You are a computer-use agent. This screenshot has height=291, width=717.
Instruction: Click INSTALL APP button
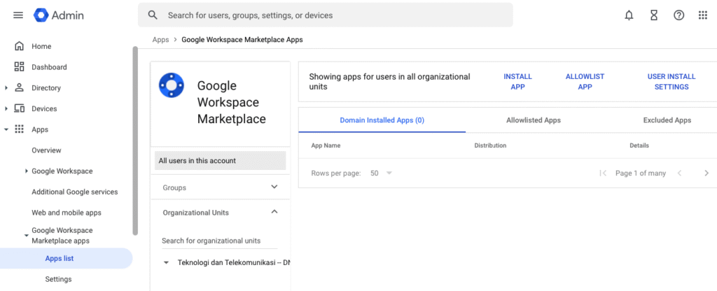coord(517,82)
